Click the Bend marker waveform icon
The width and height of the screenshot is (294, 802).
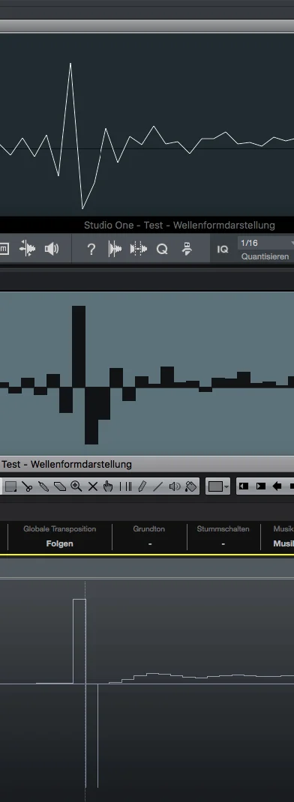[138, 249]
